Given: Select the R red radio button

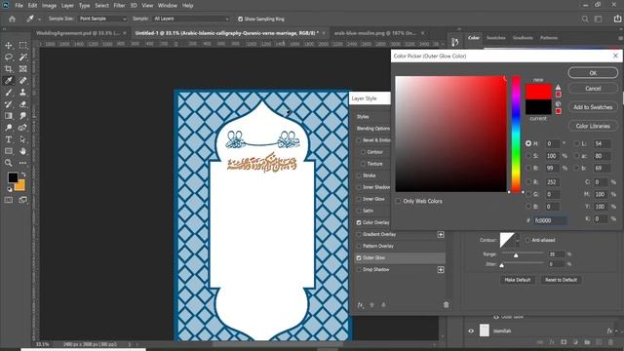Looking at the screenshot, I should [x=528, y=182].
